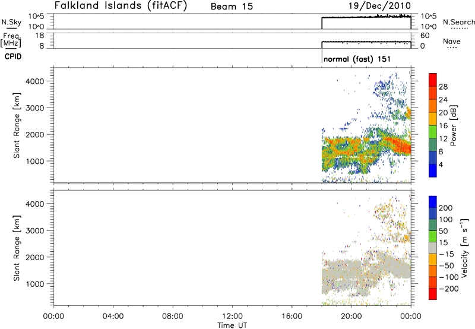
Task: Select the "08:00" time tick label
Action: tap(173, 317)
